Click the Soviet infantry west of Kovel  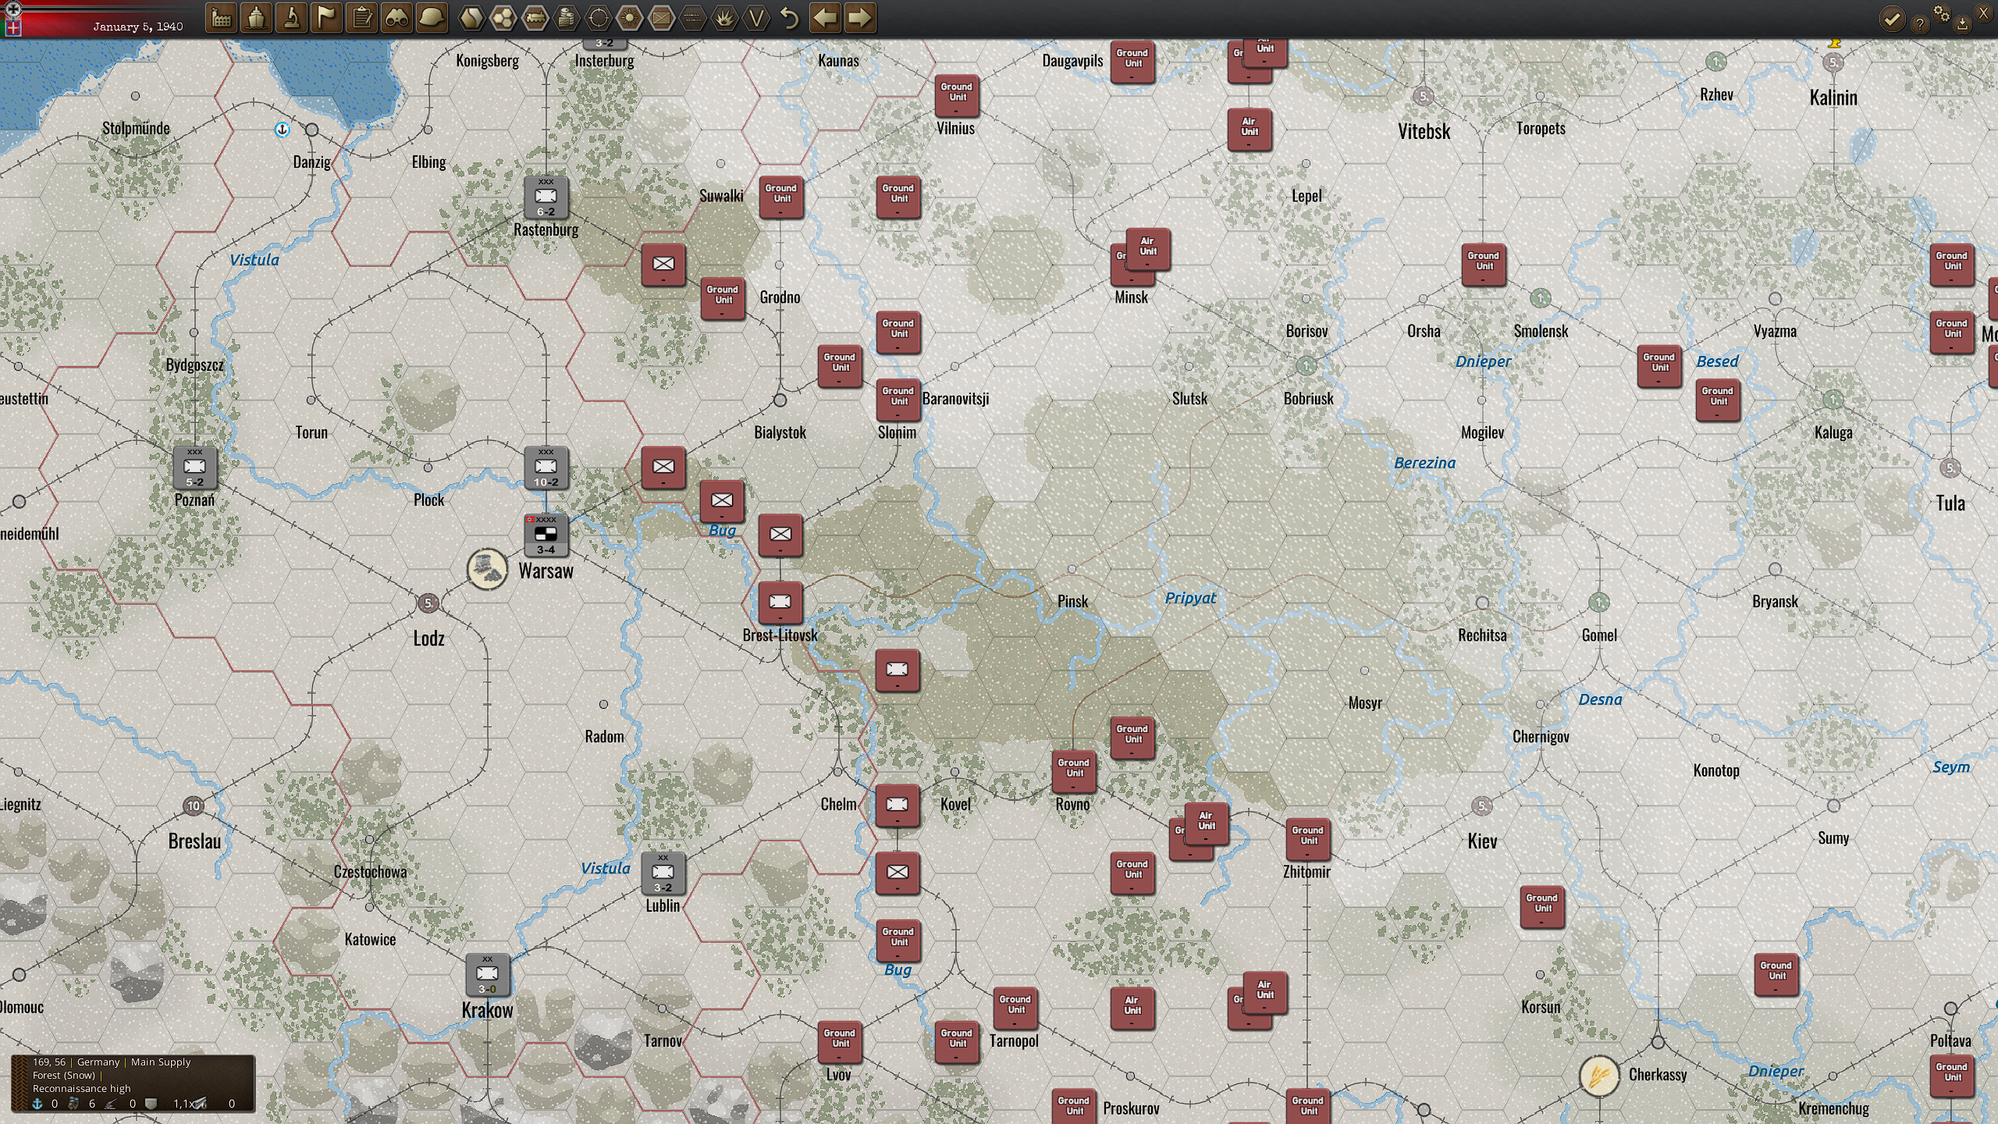coord(897,806)
